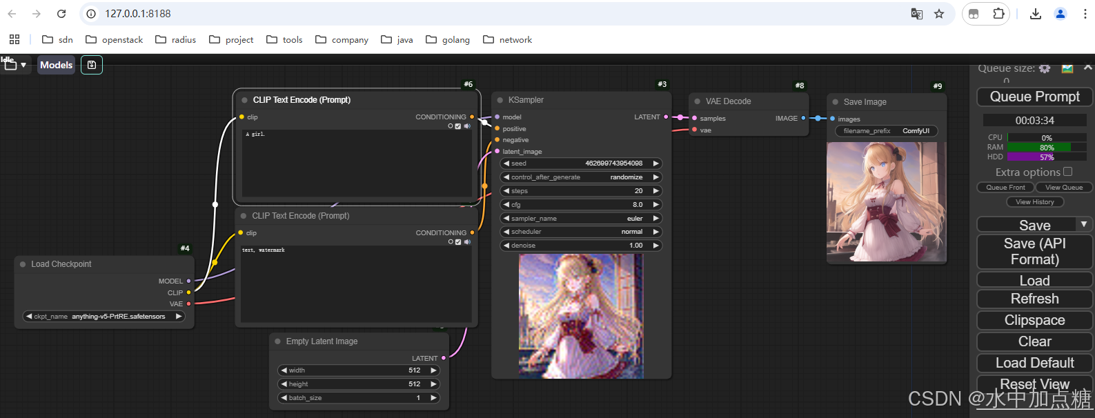Click the width 512 value slider
This screenshot has width=1095, height=418.
click(x=359, y=370)
